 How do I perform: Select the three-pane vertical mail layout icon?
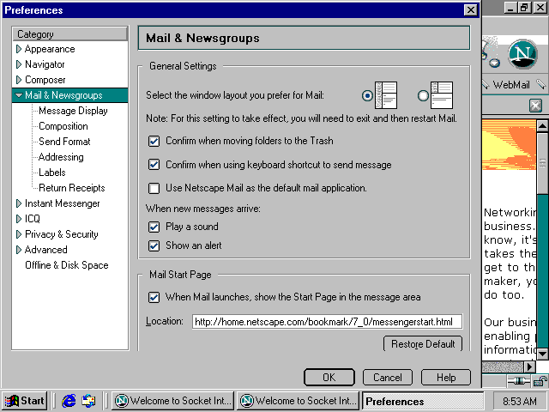tap(386, 95)
